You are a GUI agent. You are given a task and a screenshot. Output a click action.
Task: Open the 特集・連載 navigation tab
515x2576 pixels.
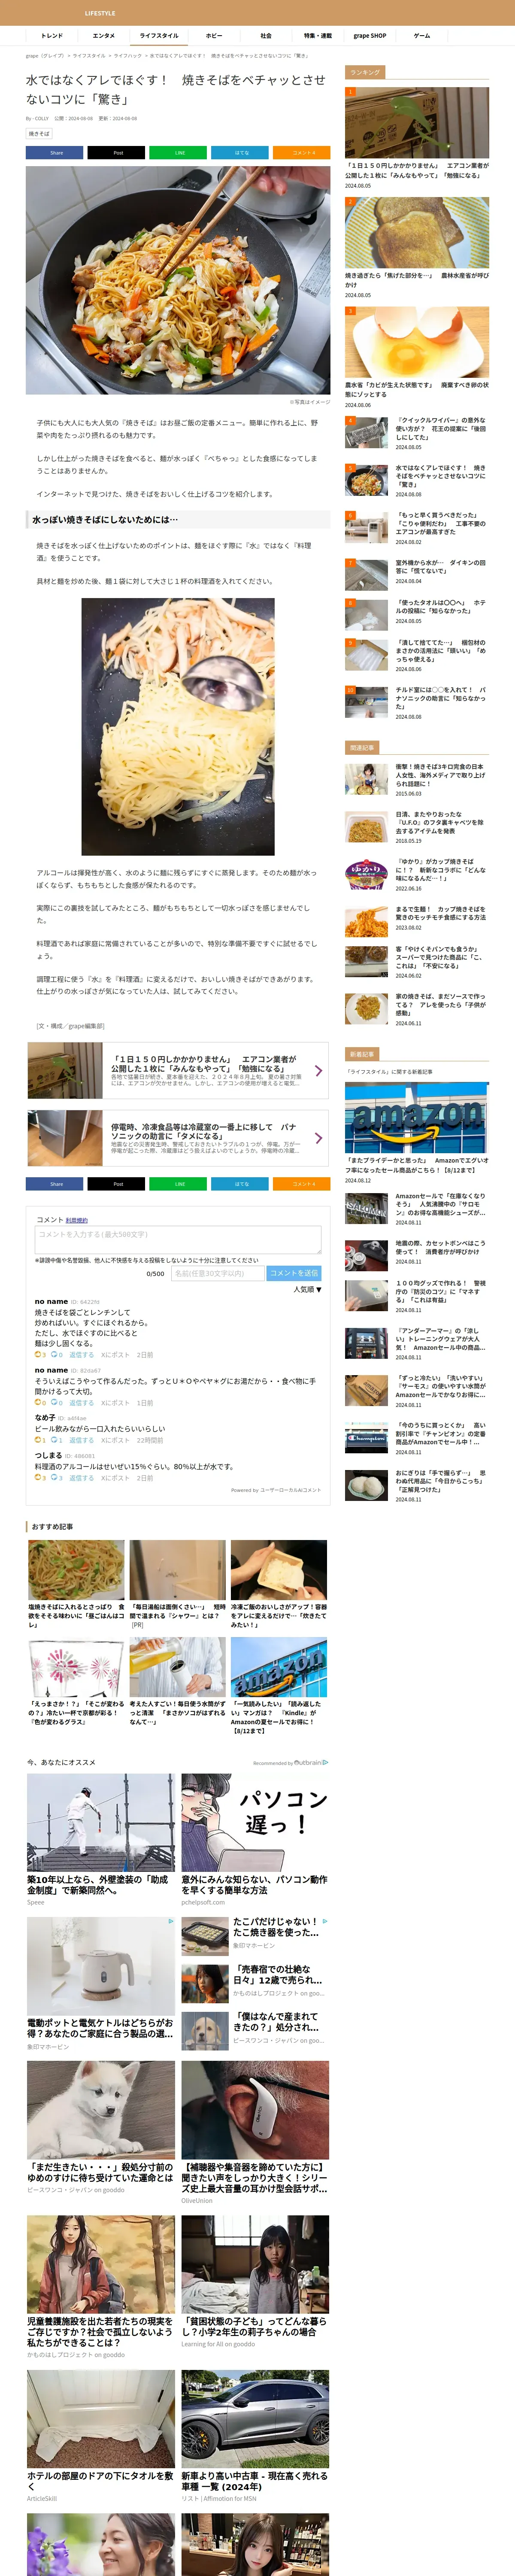(318, 36)
